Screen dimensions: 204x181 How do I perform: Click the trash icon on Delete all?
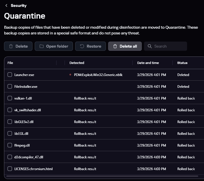point(115,46)
